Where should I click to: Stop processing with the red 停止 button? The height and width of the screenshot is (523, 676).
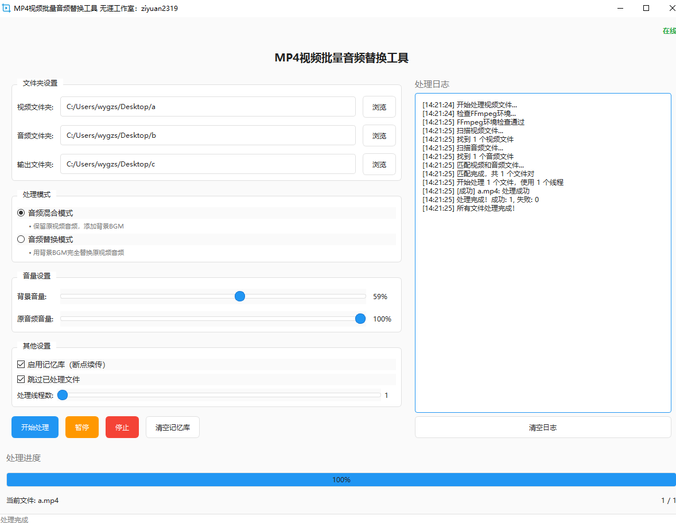click(122, 427)
